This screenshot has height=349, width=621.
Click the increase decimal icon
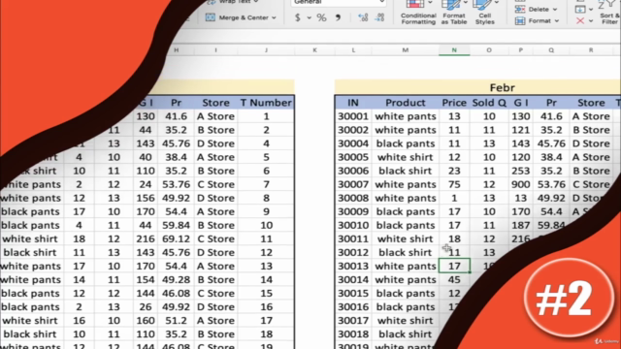pyautogui.click(x=363, y=17)
